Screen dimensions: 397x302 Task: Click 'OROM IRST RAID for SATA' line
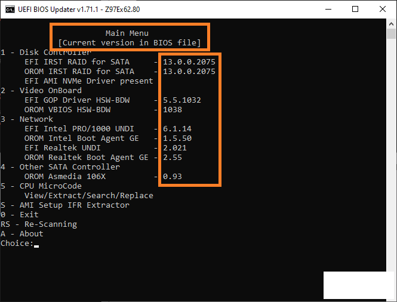[x=79, y=72]
